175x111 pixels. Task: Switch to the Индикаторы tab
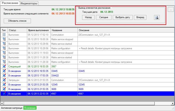(x=29, y=3)
